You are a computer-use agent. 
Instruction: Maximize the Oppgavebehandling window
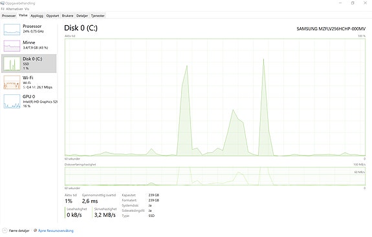353,3
